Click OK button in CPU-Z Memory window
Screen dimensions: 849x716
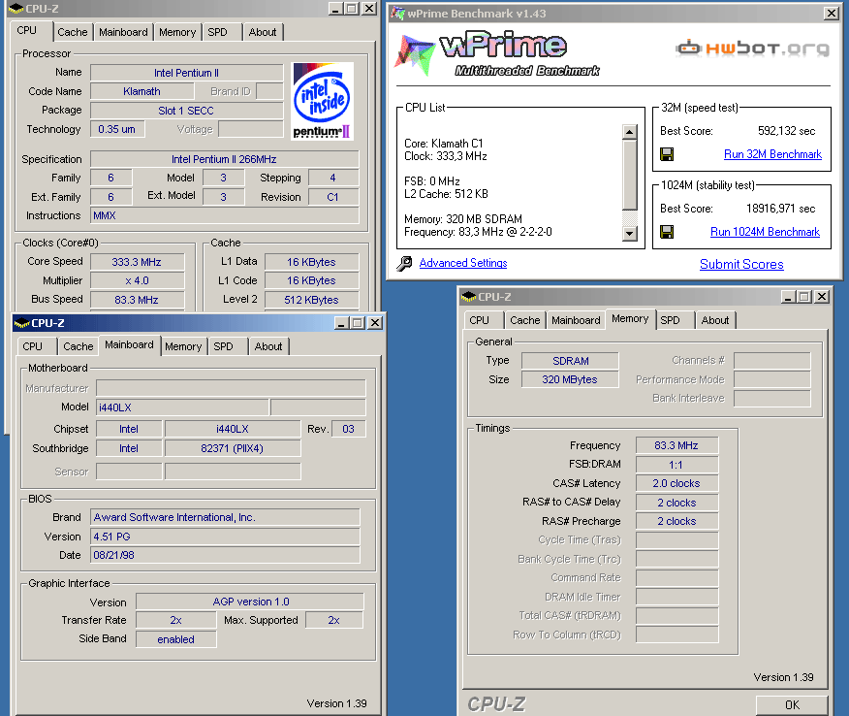(x=792, y=705)
